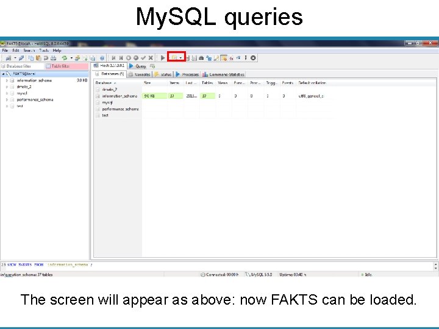Viewport: 439px width, 329px height.
Task: Click the utf8_general collation cell
Action: [311, 96]
